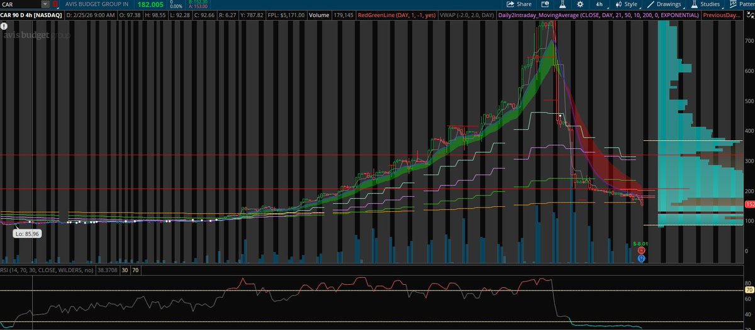
Task: Open the Edit Studies flask icon
Action: [561, 4]
